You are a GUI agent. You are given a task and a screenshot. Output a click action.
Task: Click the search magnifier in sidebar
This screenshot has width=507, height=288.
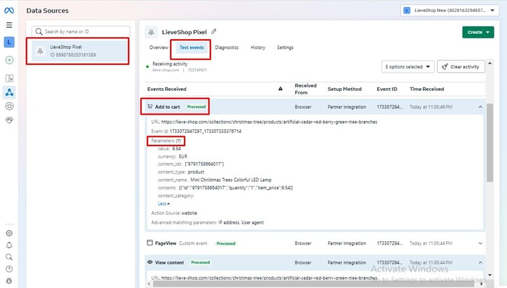(9, 257)
